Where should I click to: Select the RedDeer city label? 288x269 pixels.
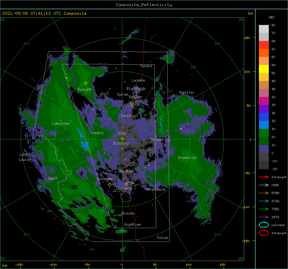136,97
